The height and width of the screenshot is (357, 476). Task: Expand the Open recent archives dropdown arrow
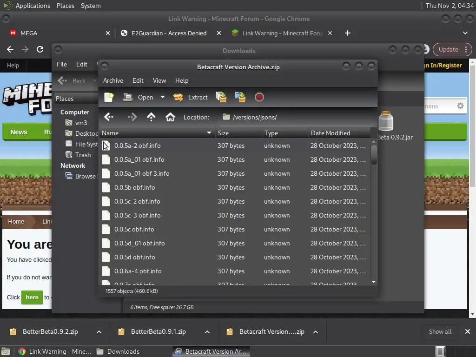pos(163,97)
